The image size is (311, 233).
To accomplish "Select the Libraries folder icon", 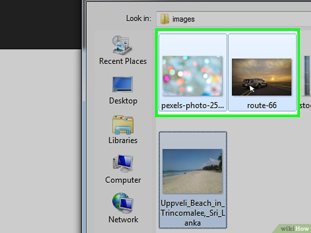I will (x=123, y=125).
